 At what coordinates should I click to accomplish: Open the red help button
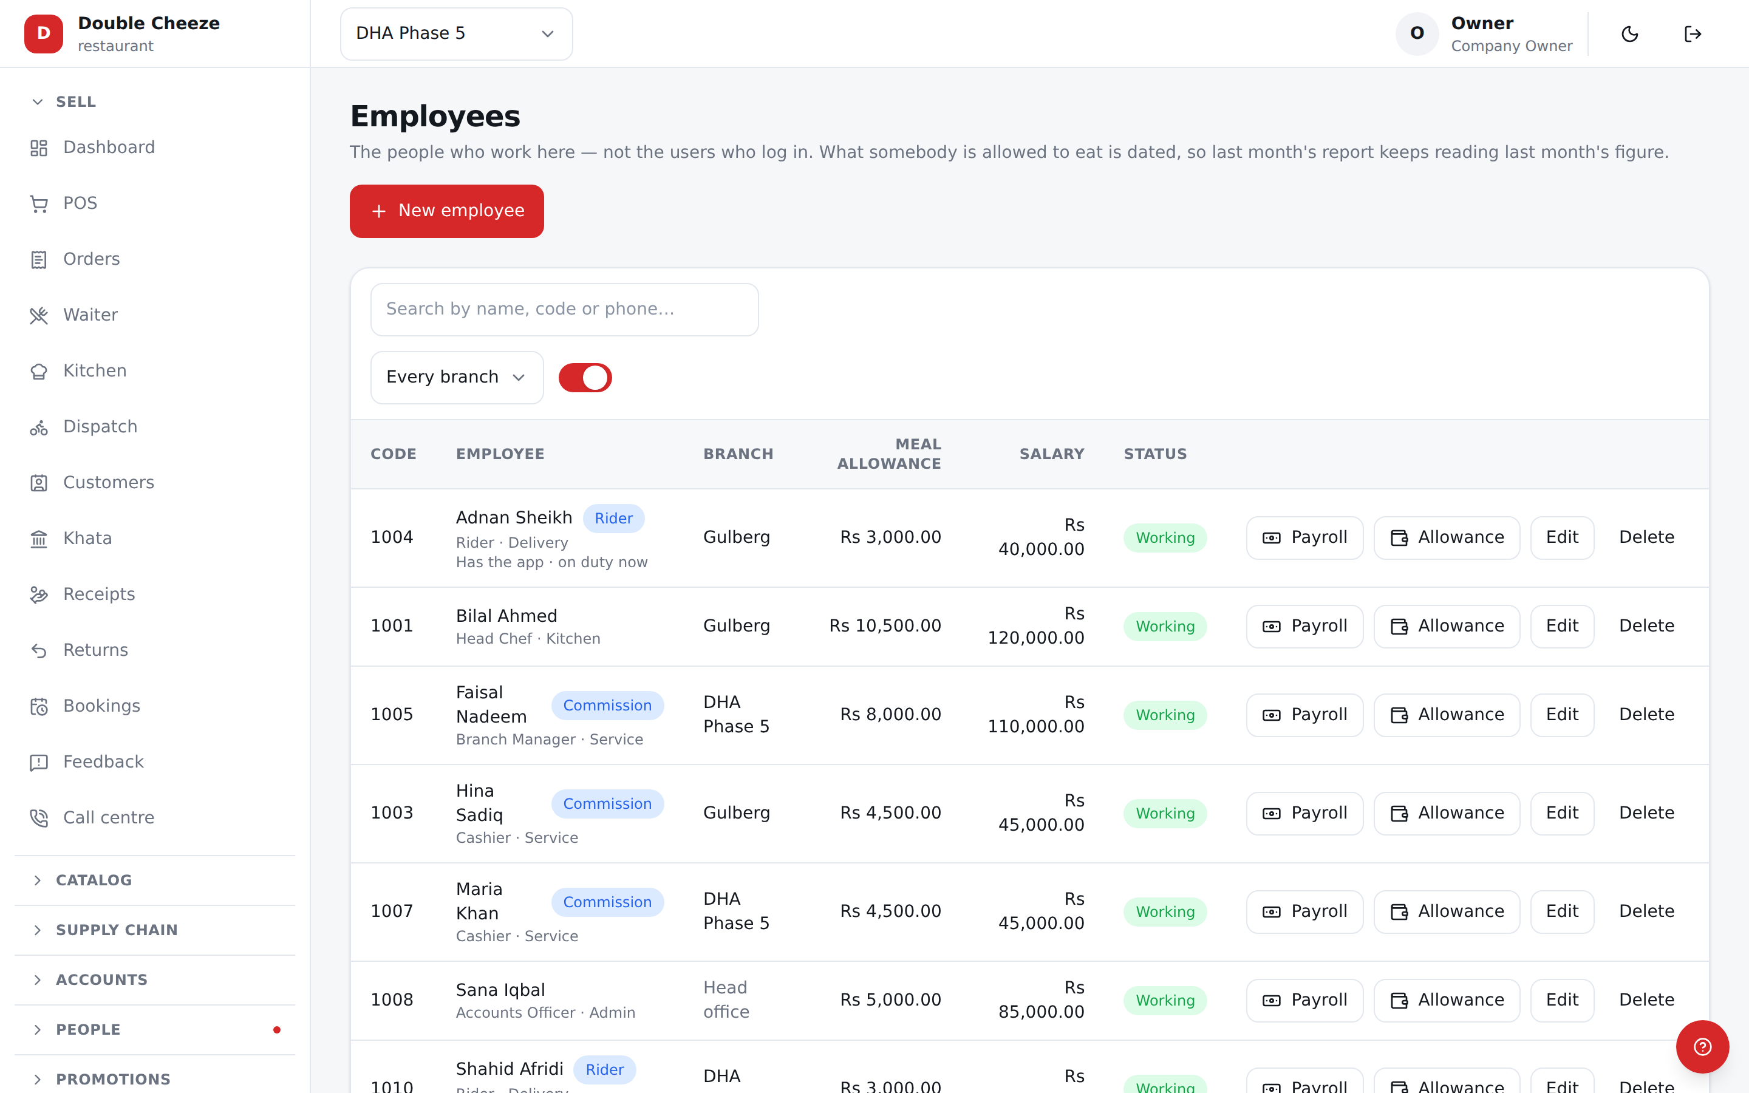pyautogui.click(x=1702, y=1047)
